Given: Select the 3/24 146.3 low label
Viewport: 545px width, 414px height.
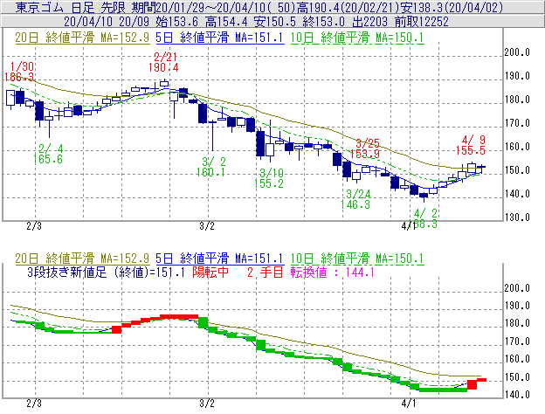Looking at the screenshot, I should (x=355, y=199).
